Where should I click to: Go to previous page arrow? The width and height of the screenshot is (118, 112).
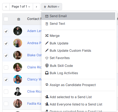[x=6, y=7]
